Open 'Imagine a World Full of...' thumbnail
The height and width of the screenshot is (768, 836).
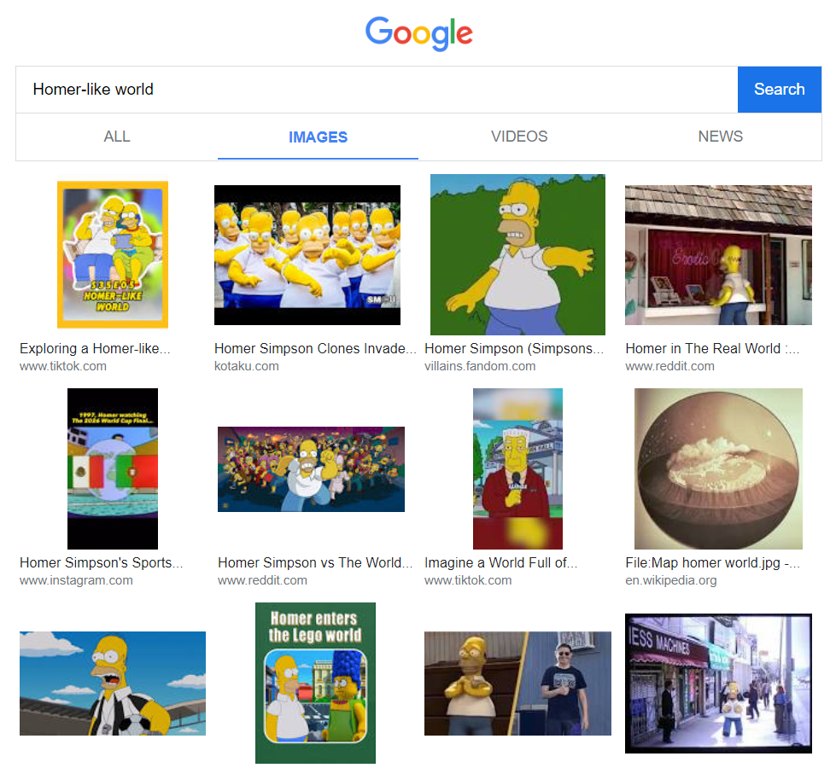pyautogui.click(x=517, y=468)
